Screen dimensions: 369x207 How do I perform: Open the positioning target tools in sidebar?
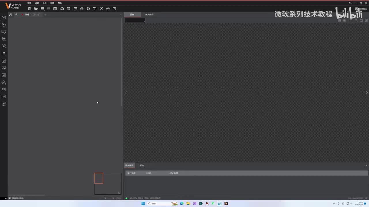coord(4,25)
